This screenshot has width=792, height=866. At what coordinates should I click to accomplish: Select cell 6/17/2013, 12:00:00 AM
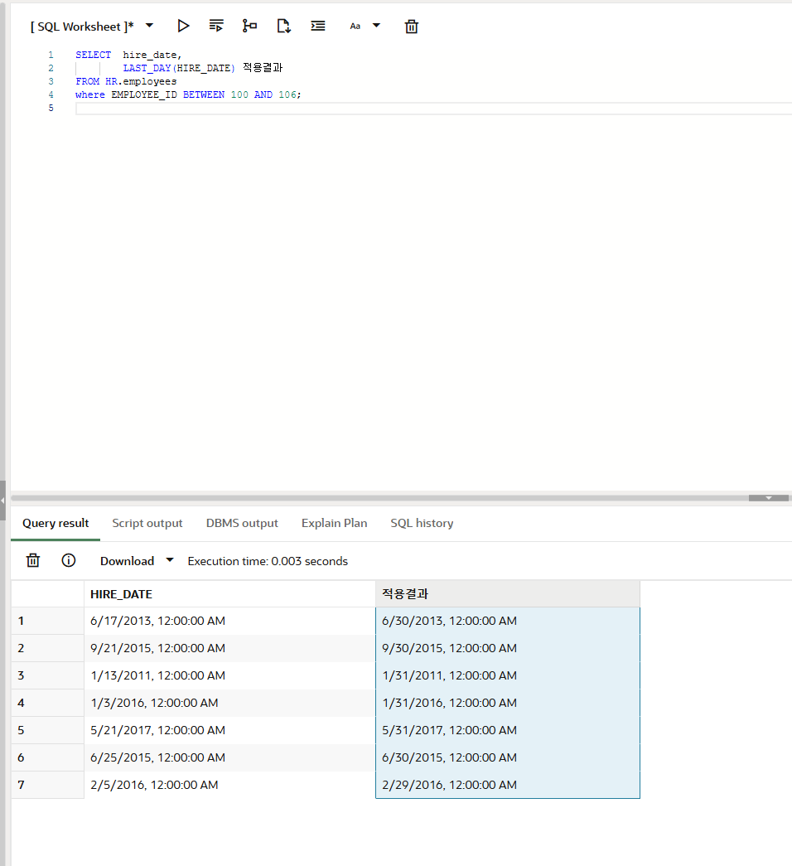click(x=229, y=621)
